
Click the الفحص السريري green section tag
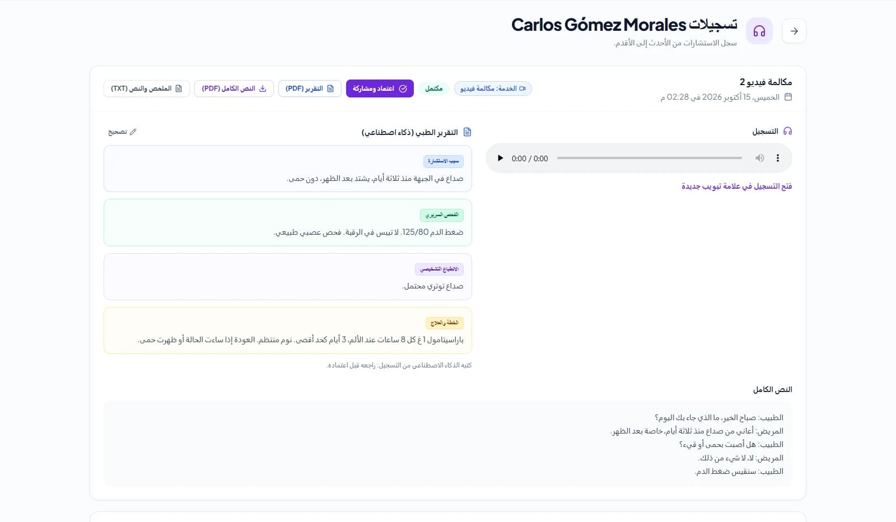(x=442, y=215)
